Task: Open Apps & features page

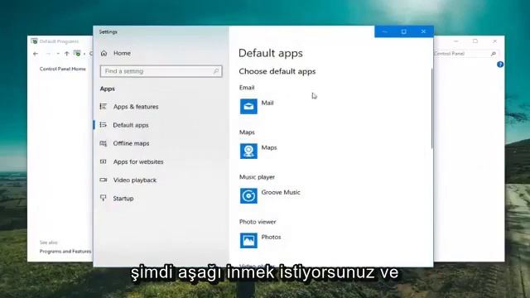Action: (136, 107)
